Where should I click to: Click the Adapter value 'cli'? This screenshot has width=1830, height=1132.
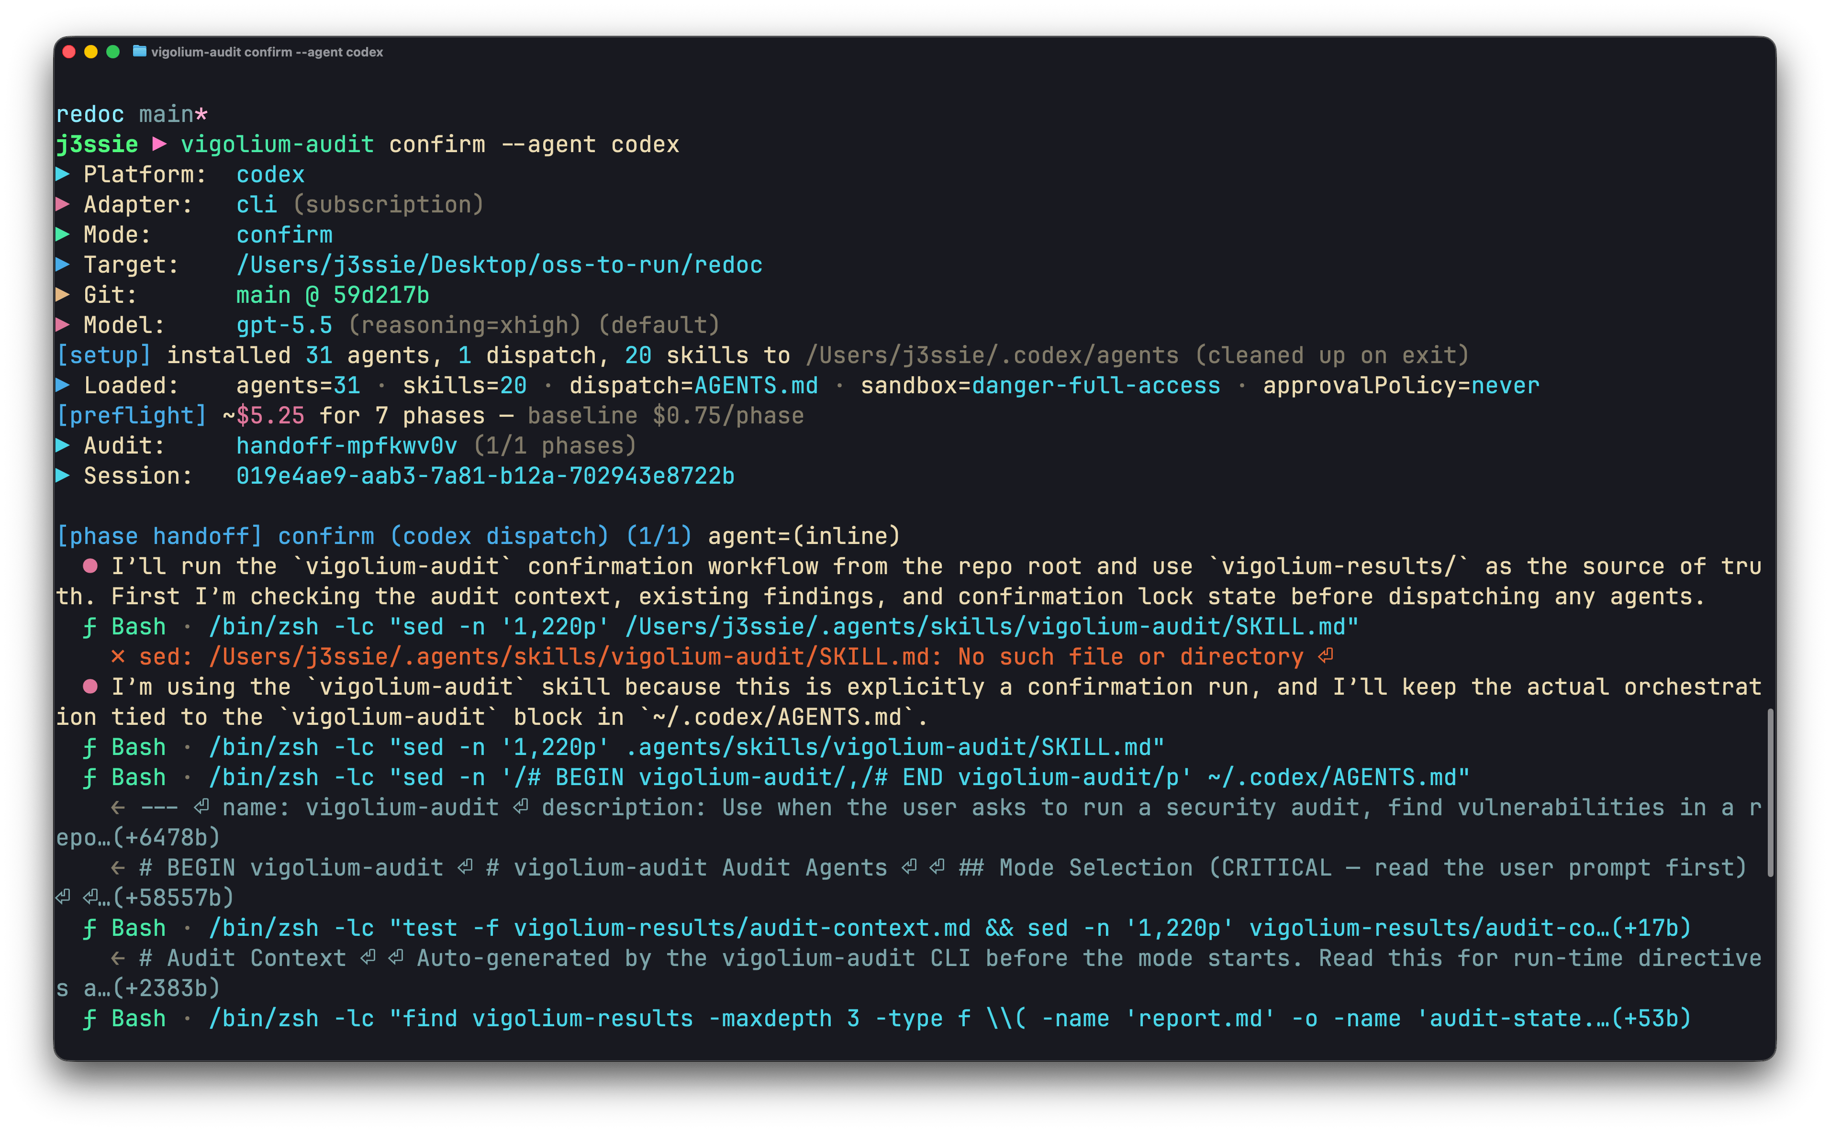pyautogui.click(x=257, y=204)
